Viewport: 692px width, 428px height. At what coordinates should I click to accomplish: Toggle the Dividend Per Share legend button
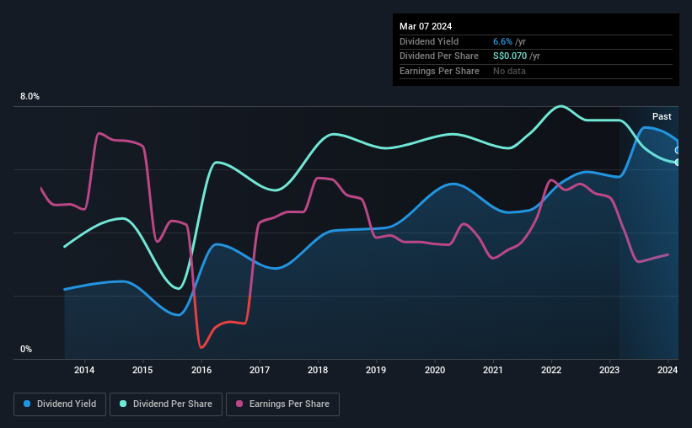[x=166, y=404]
